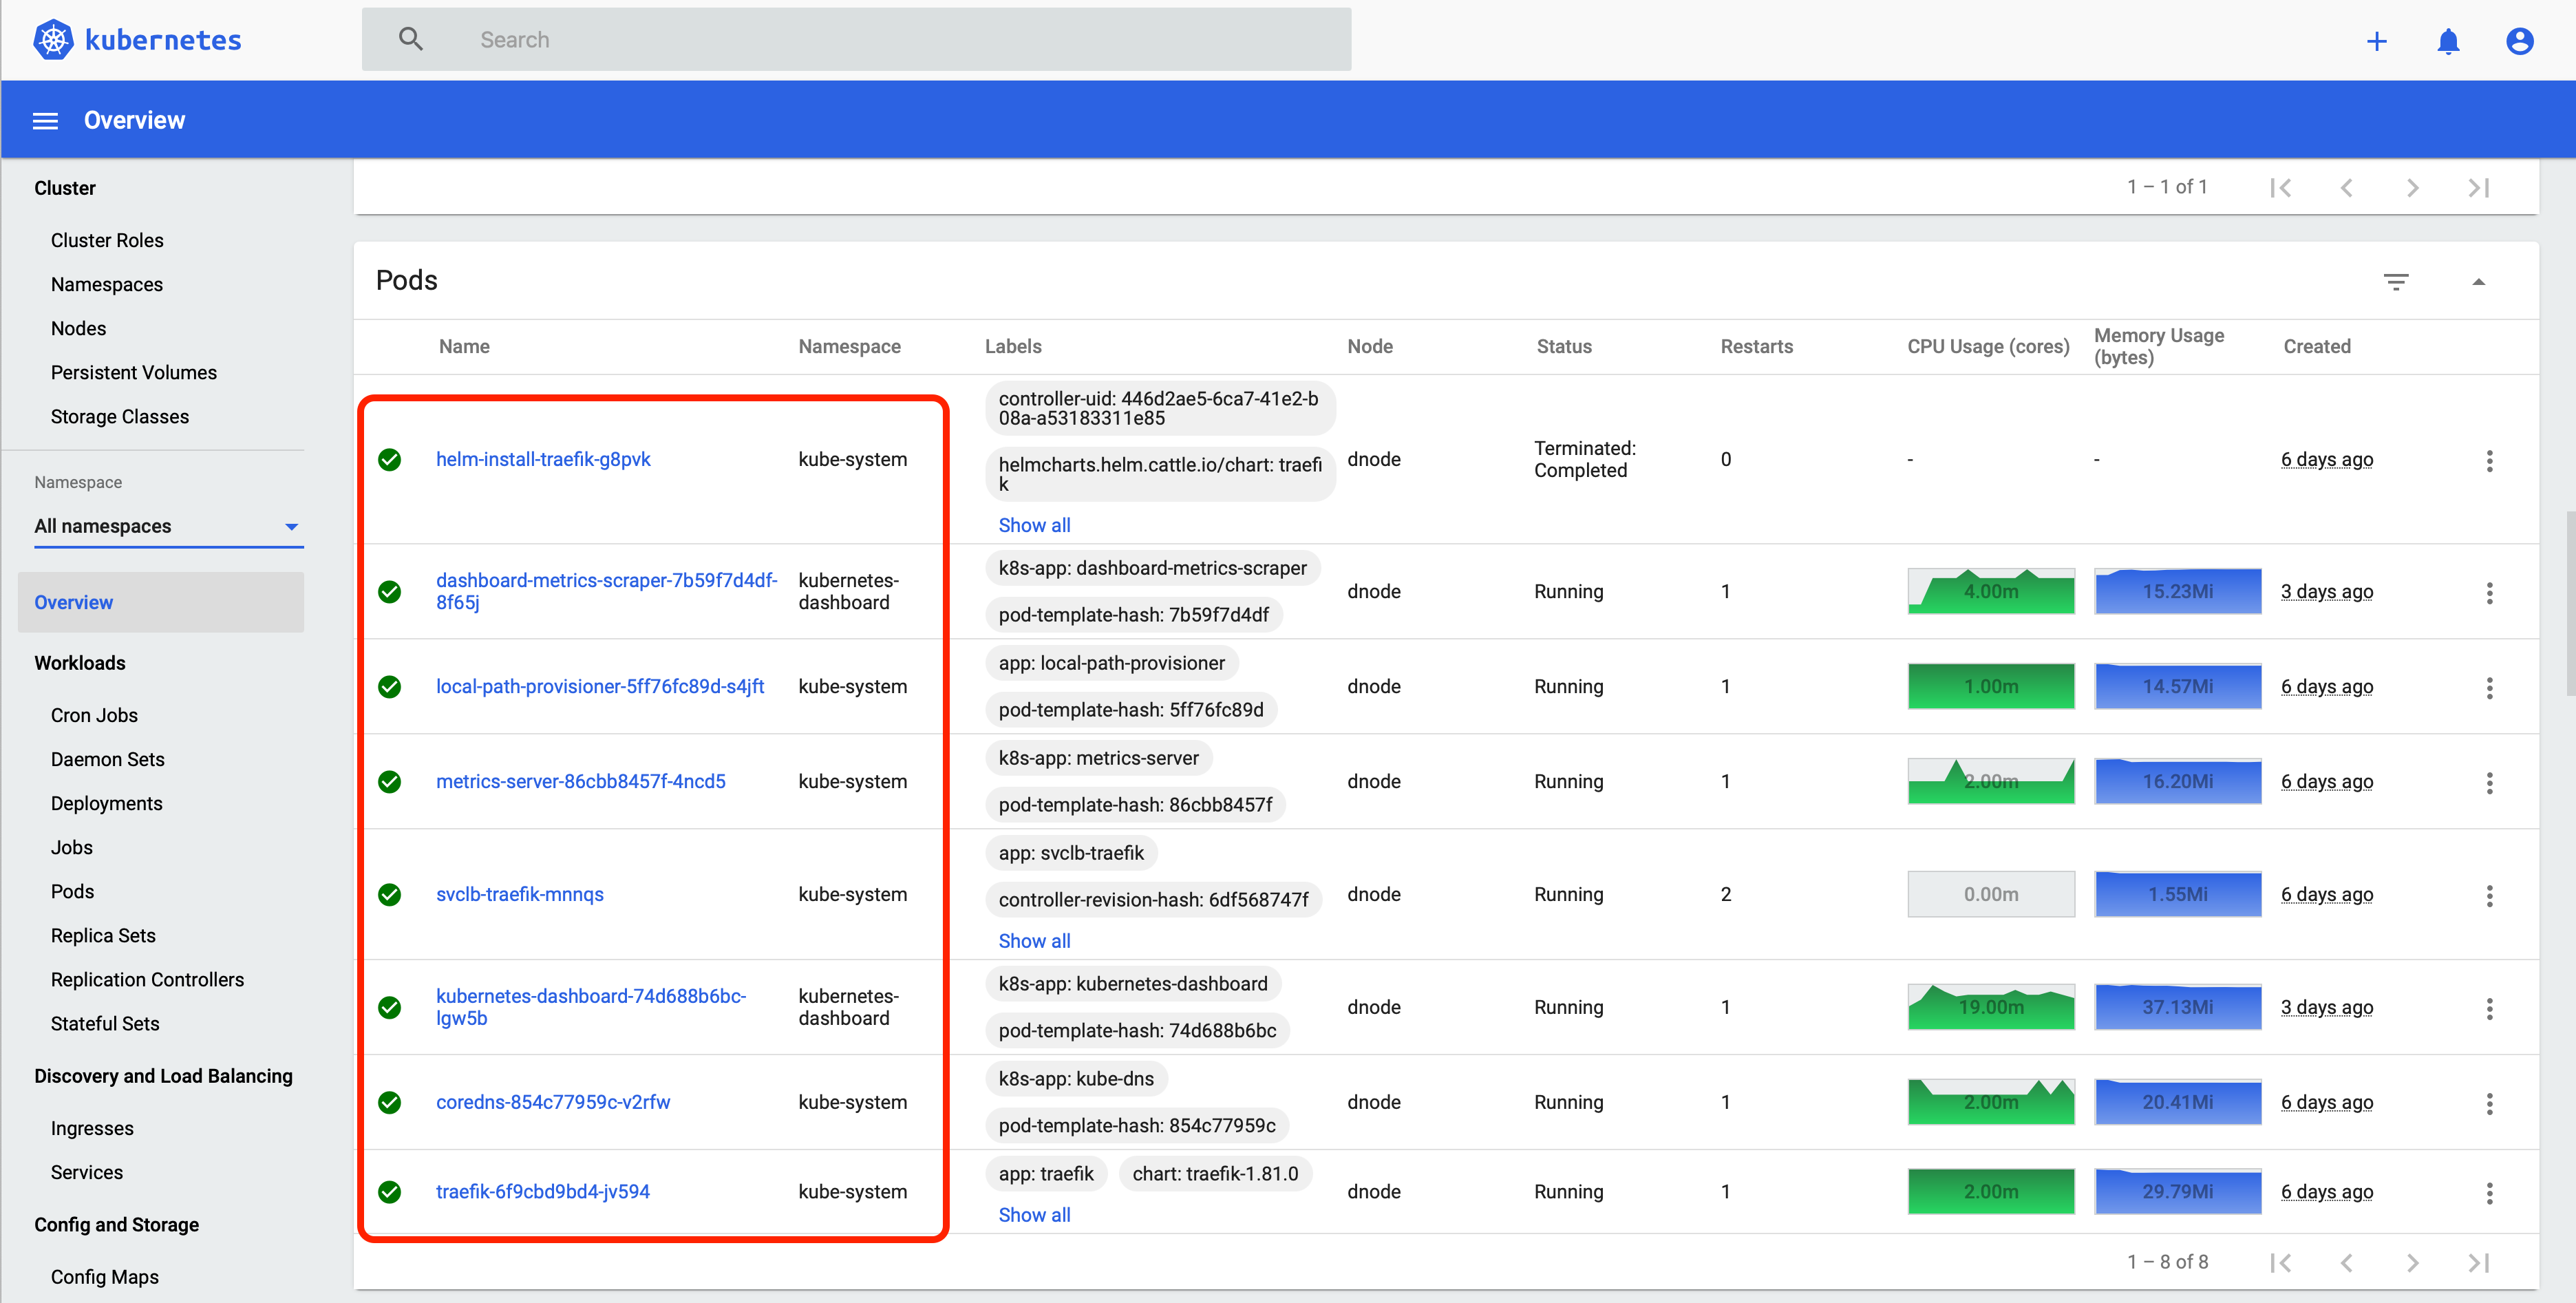Open the metrics-server-86cbb8457f-4ncd5 link
This screenshot has height=1303, width=2576.
click(x=581, y=781)
